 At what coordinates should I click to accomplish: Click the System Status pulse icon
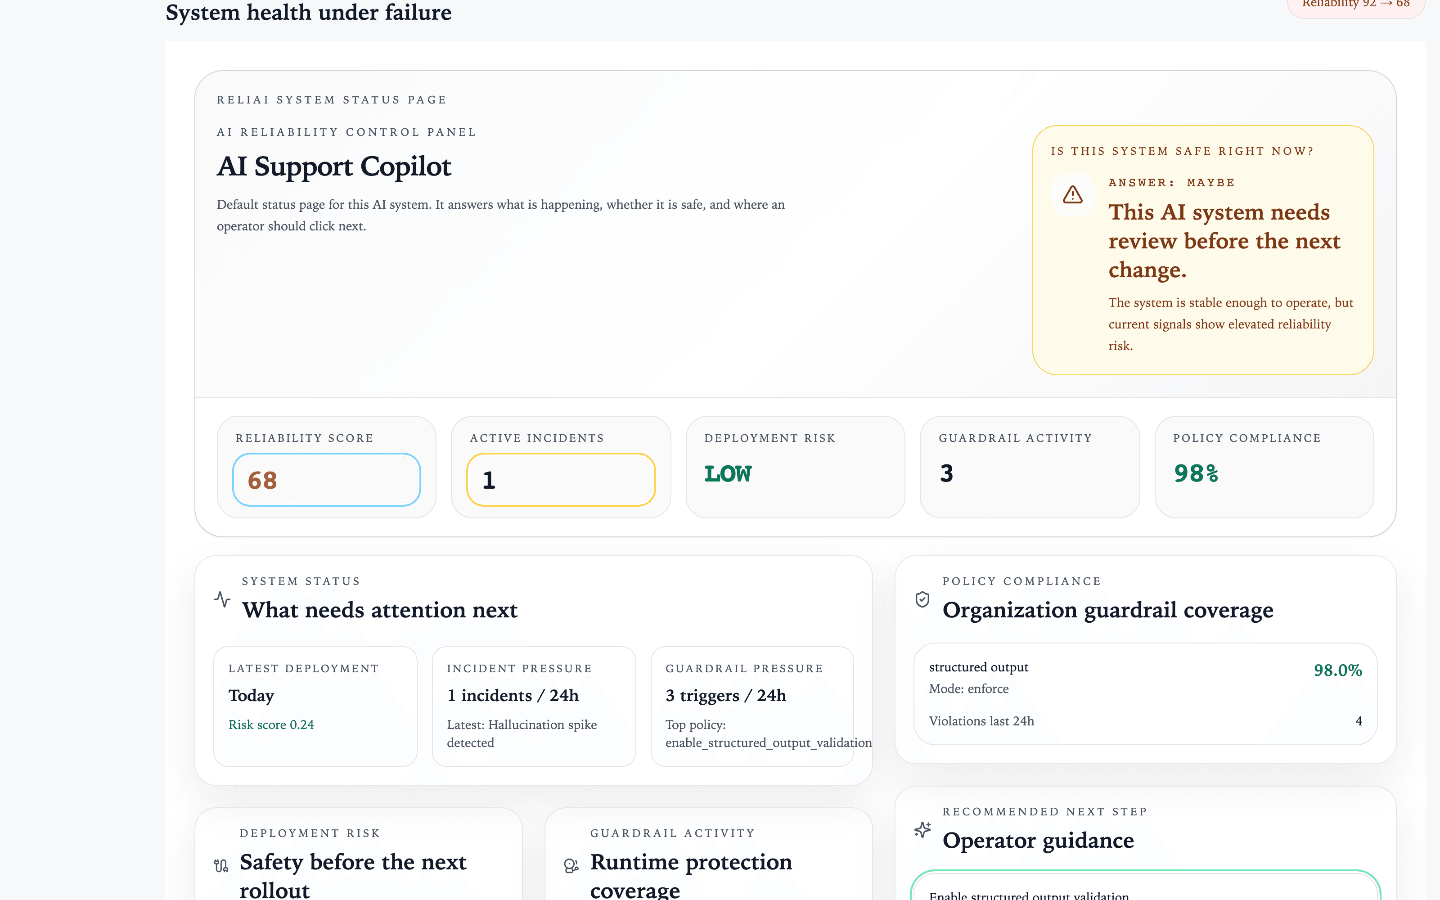(x=222, y=599)
